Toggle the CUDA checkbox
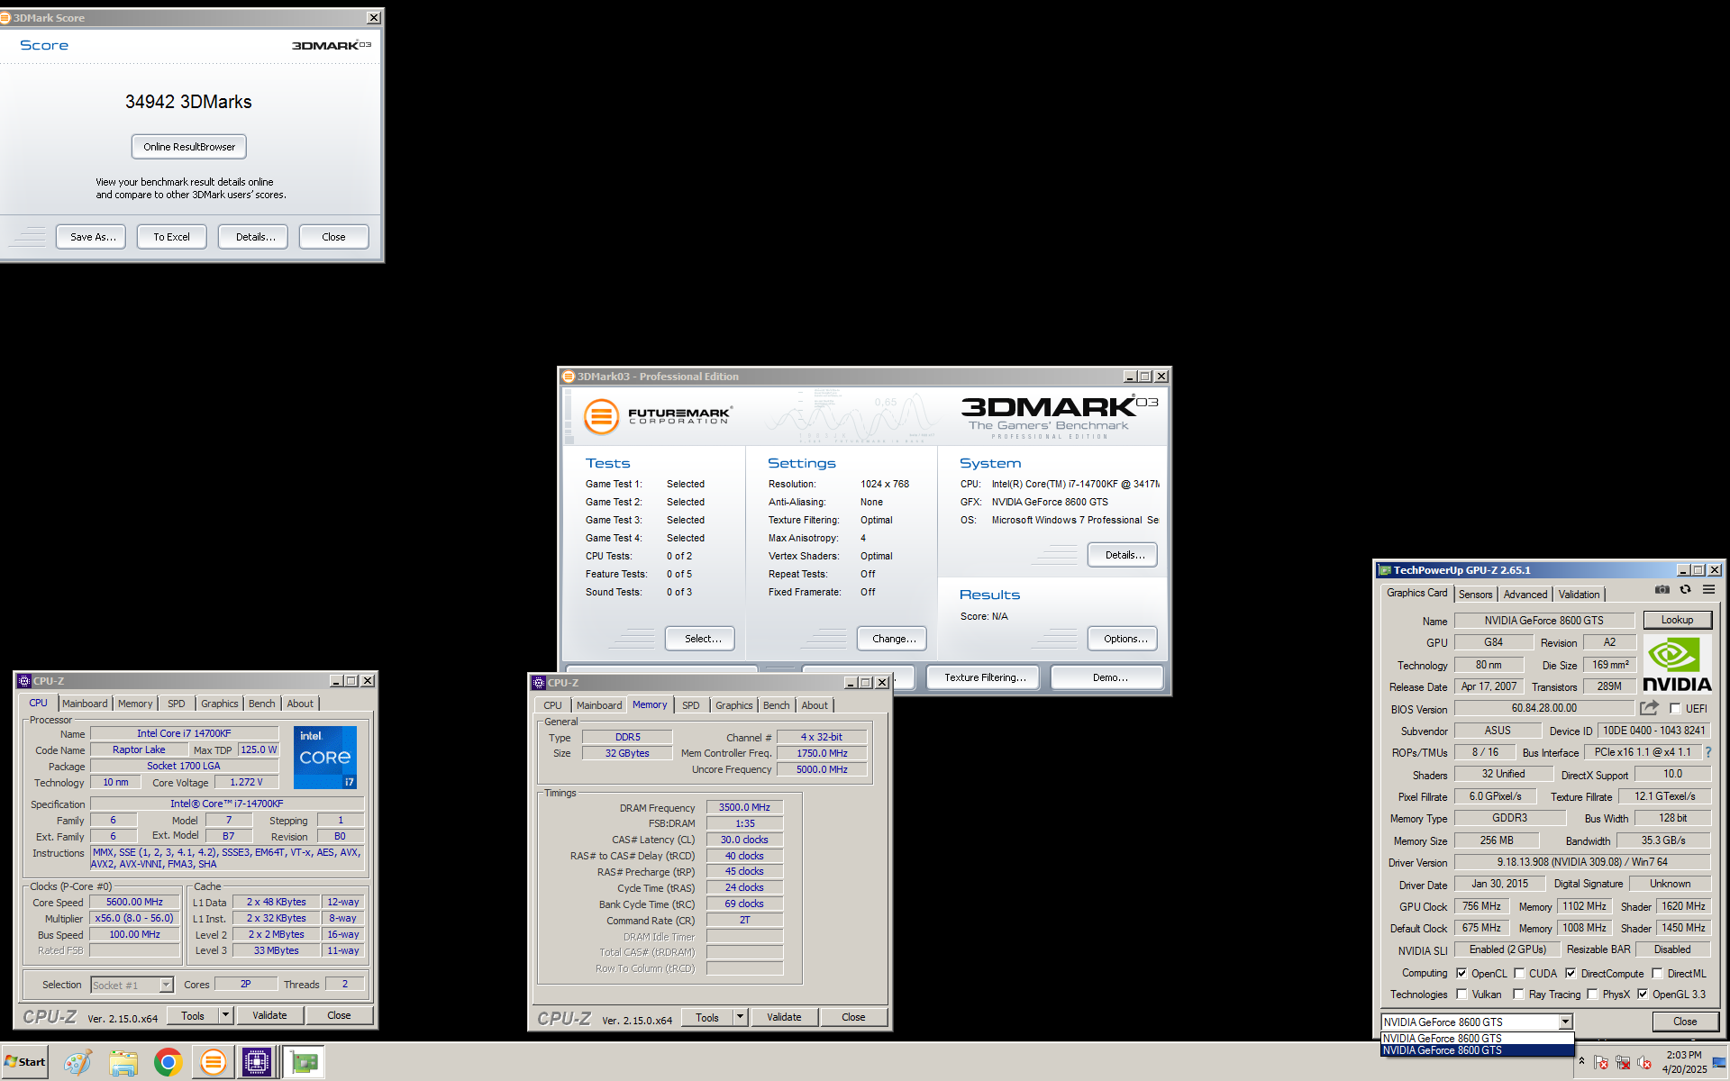 coord(1519,973)
